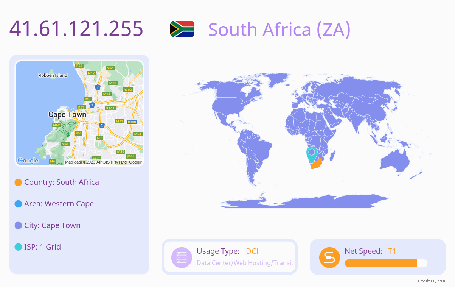Click the ipshu.com watermark link

coord(432,281)
